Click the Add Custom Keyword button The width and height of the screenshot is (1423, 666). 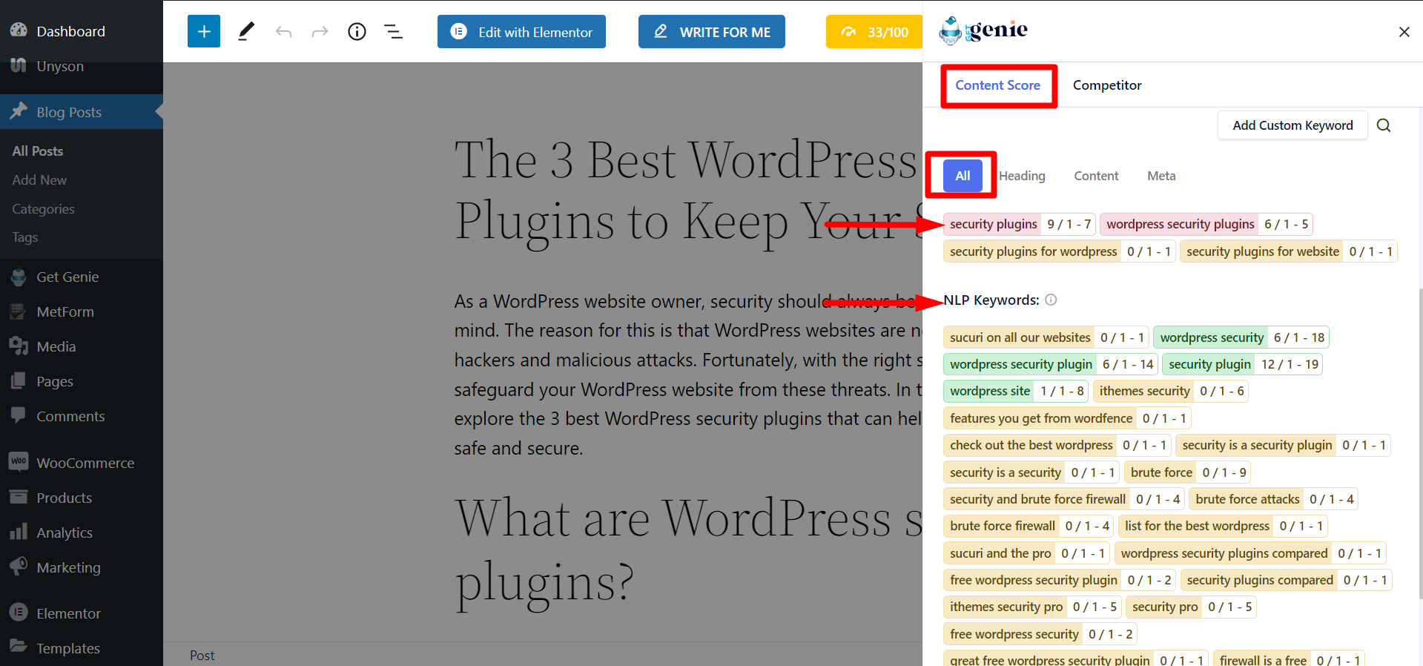1292,125
